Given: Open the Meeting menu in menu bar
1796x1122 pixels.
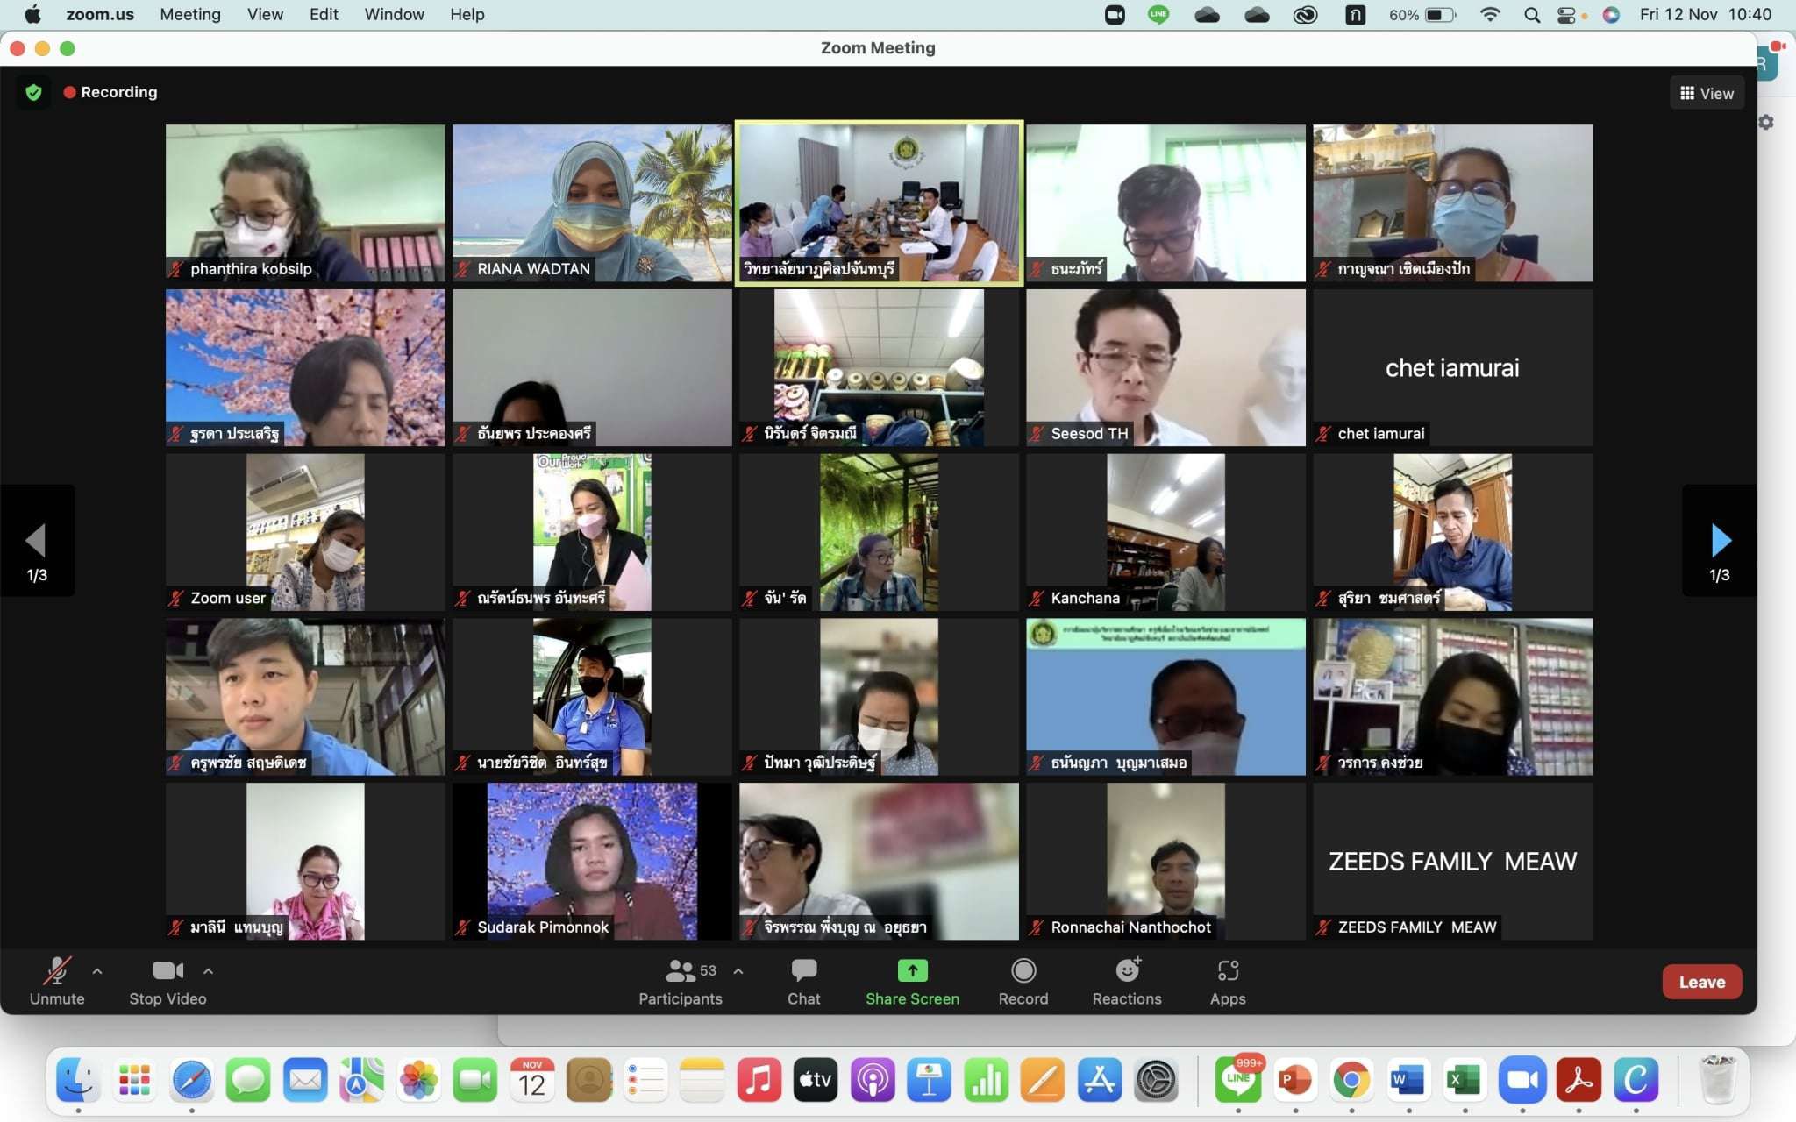Looking at the screenshot, I should tap(189, 14).
